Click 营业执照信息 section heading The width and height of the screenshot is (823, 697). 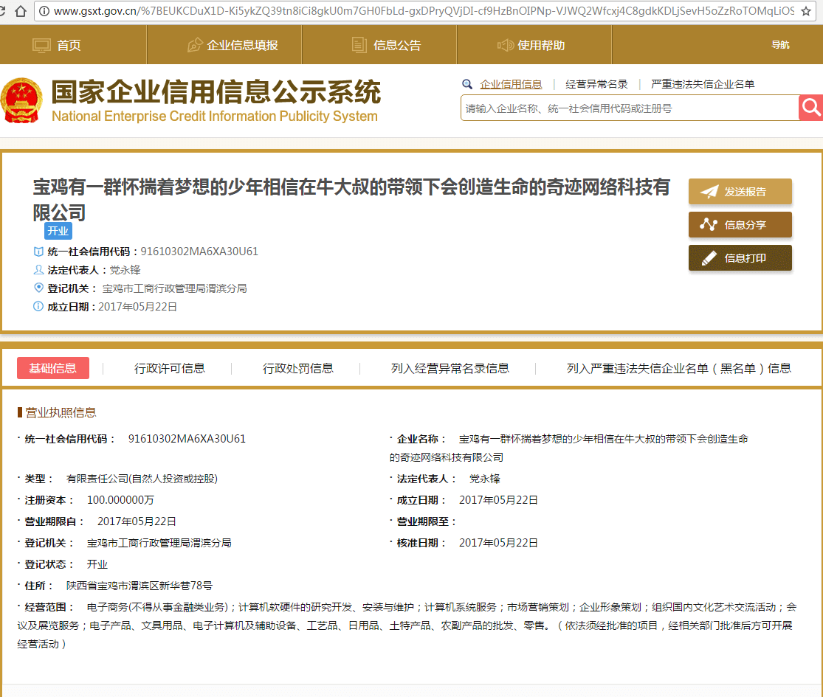[x=61, y=412]
